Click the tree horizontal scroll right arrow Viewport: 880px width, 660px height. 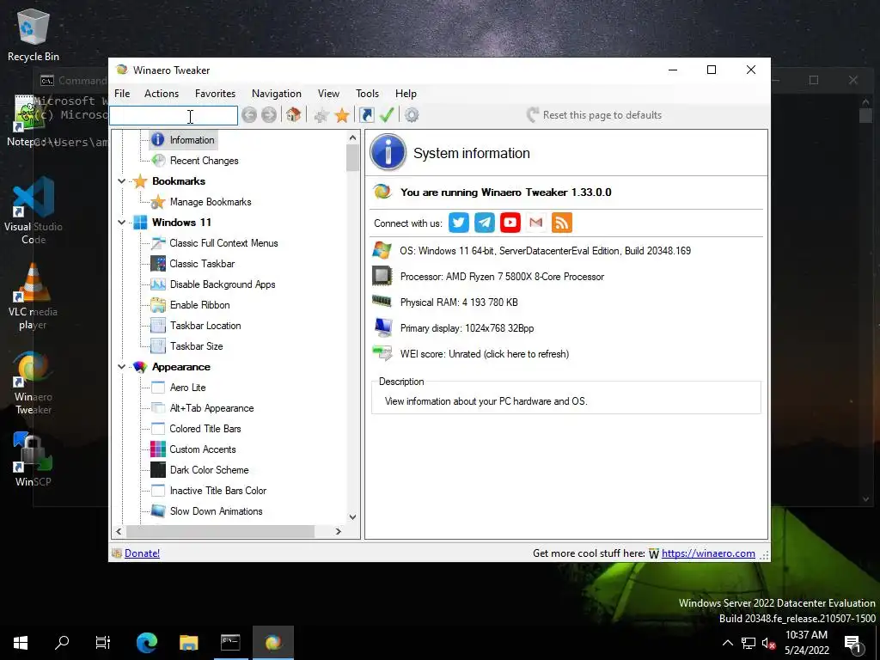click(339, 531)
